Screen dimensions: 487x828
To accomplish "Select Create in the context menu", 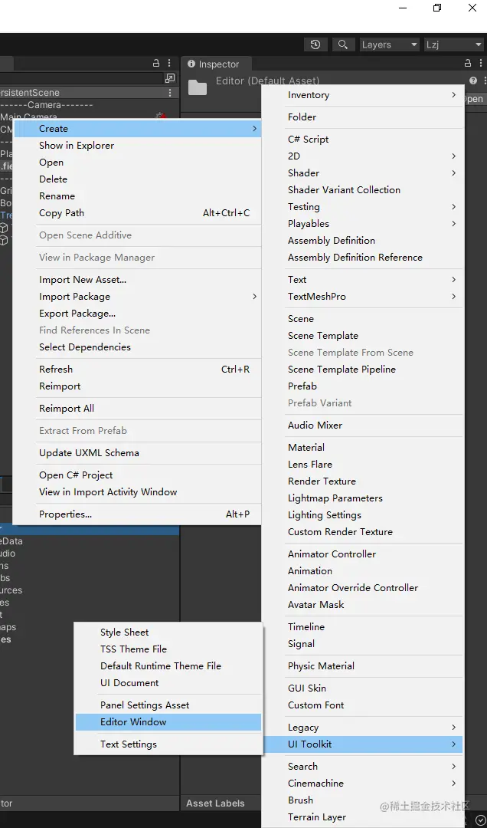I will point(137,129).
